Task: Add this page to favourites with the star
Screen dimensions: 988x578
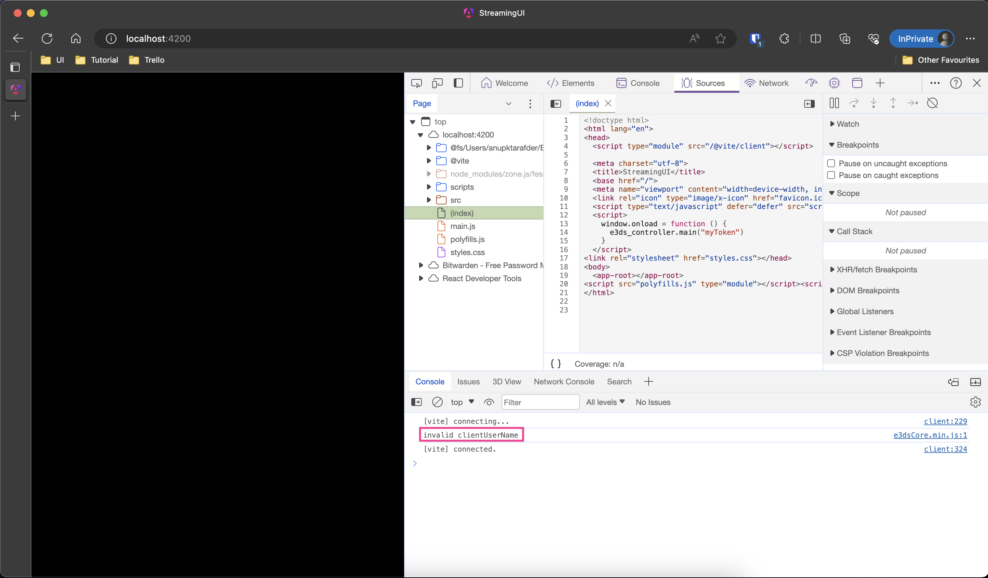Action: (x=720, y=39)
